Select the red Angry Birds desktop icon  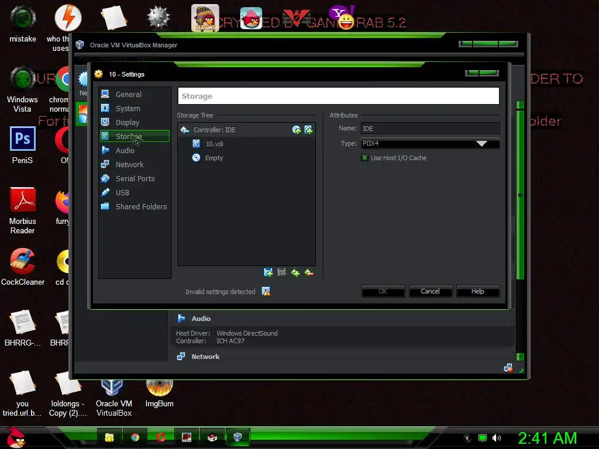pos(252,18)
